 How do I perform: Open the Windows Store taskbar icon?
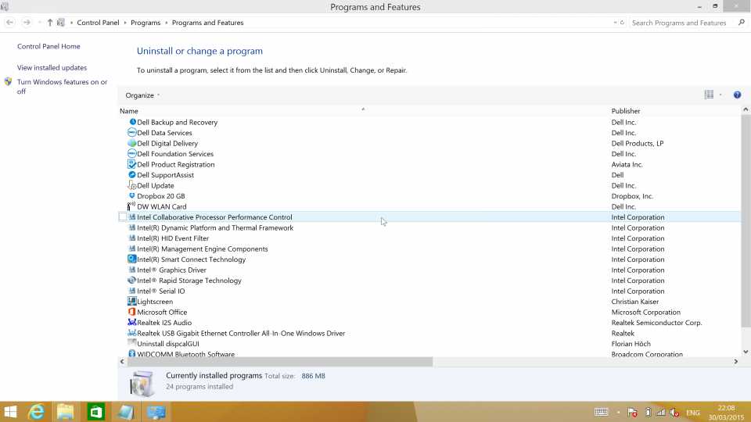click(x=95, y=412)
